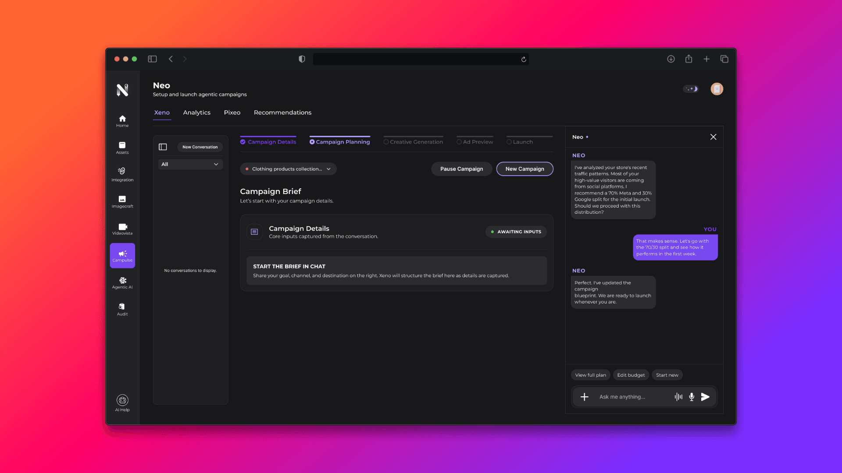Click the Neo title in chat header

coord(578,137)
